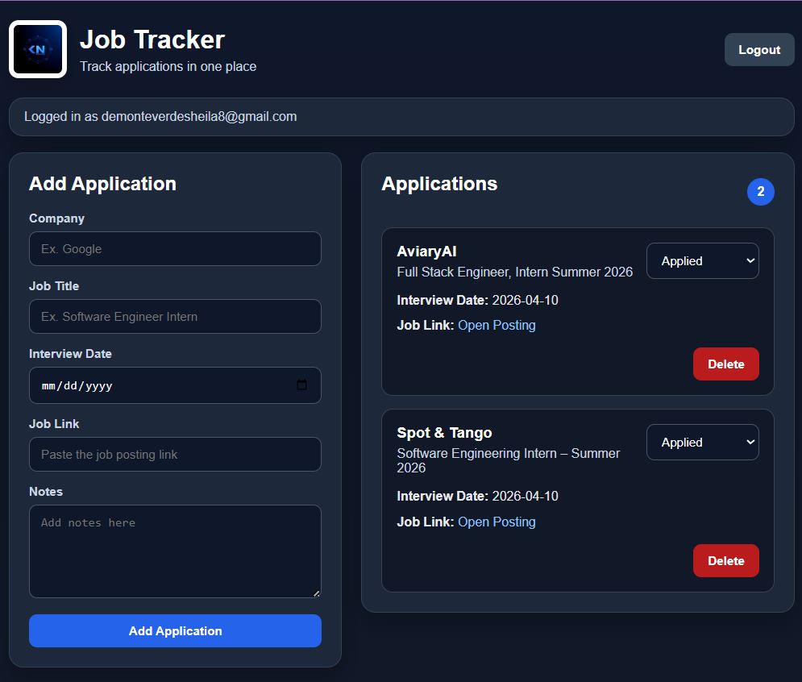802x682 pixels.
Task: Select the Spot & Tango company name
Action: tap(444, 432)
